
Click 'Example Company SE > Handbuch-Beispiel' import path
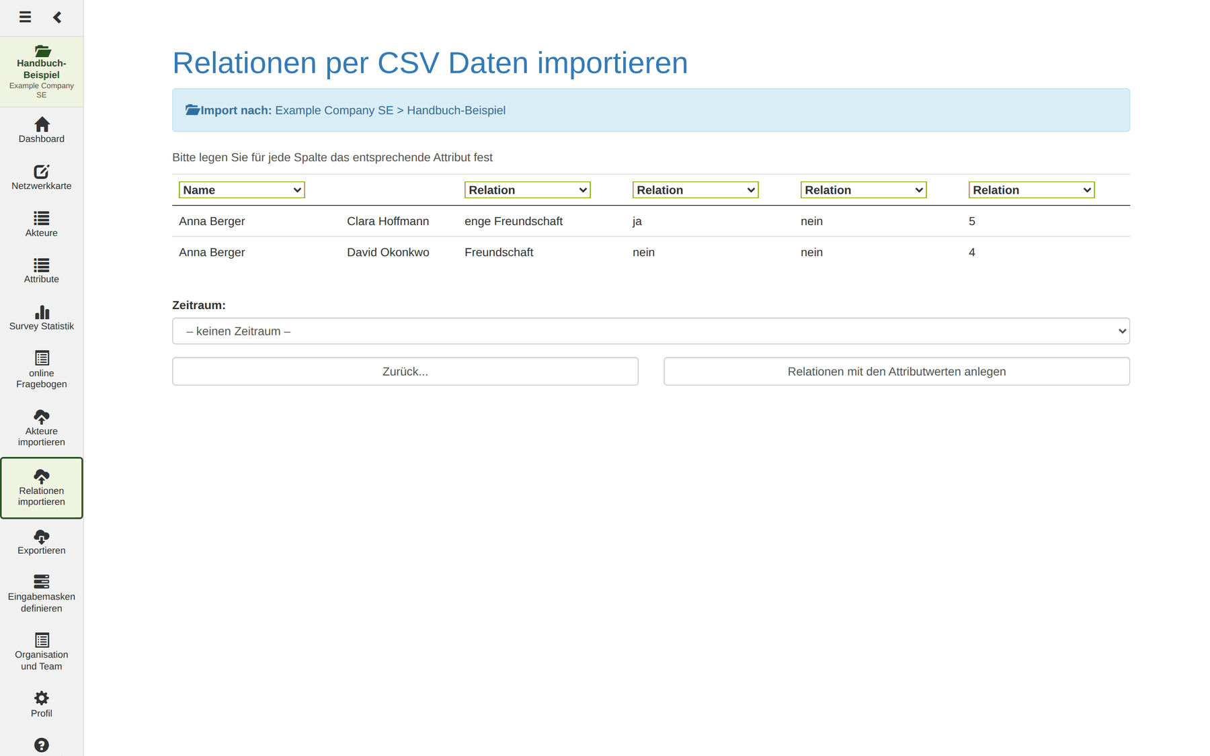[x=390, y=110]
